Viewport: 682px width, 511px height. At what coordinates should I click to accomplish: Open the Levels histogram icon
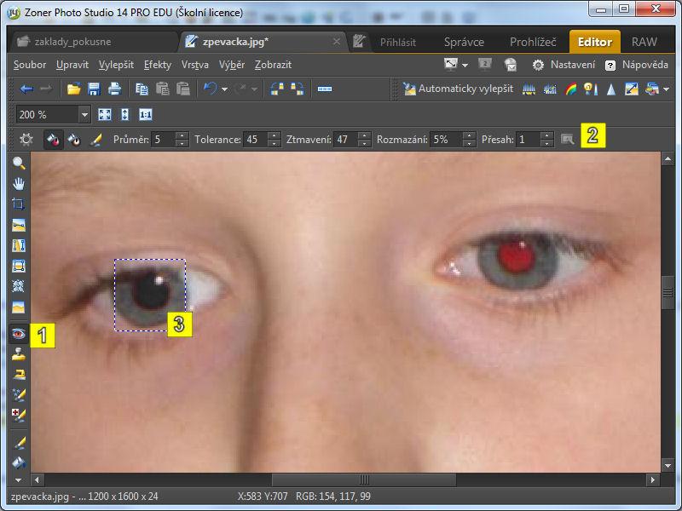(529, 89)
